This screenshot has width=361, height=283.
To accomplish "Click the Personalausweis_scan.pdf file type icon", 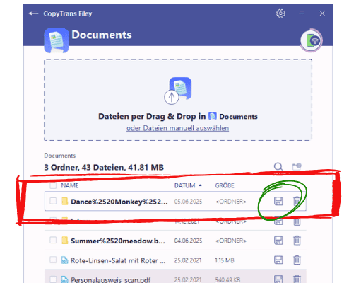I will [64, 279].
